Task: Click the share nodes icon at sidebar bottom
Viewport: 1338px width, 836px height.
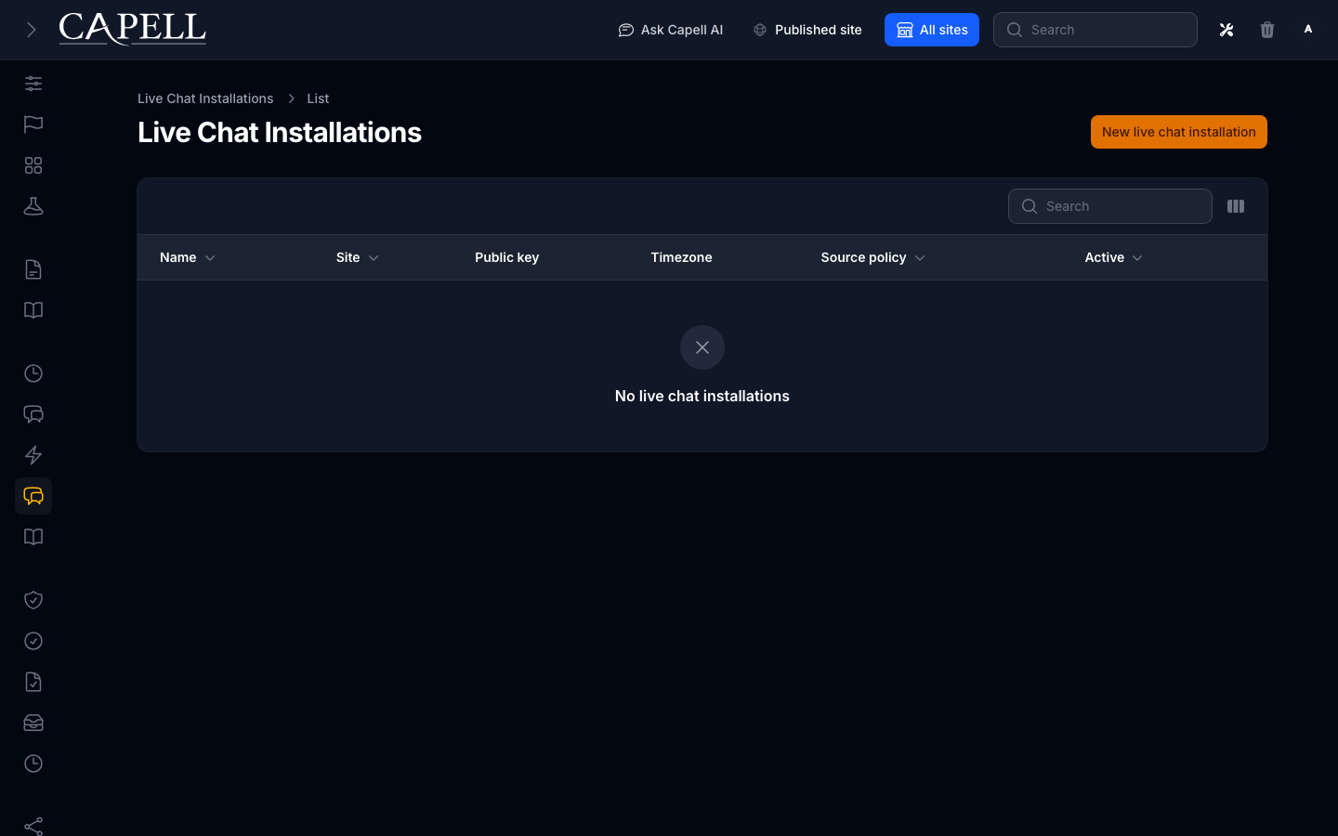Action: [33, 826]
